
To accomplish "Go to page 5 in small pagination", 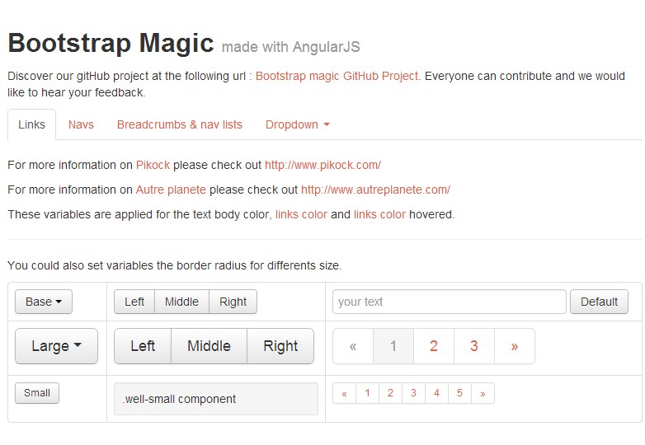I will point(459,394).
